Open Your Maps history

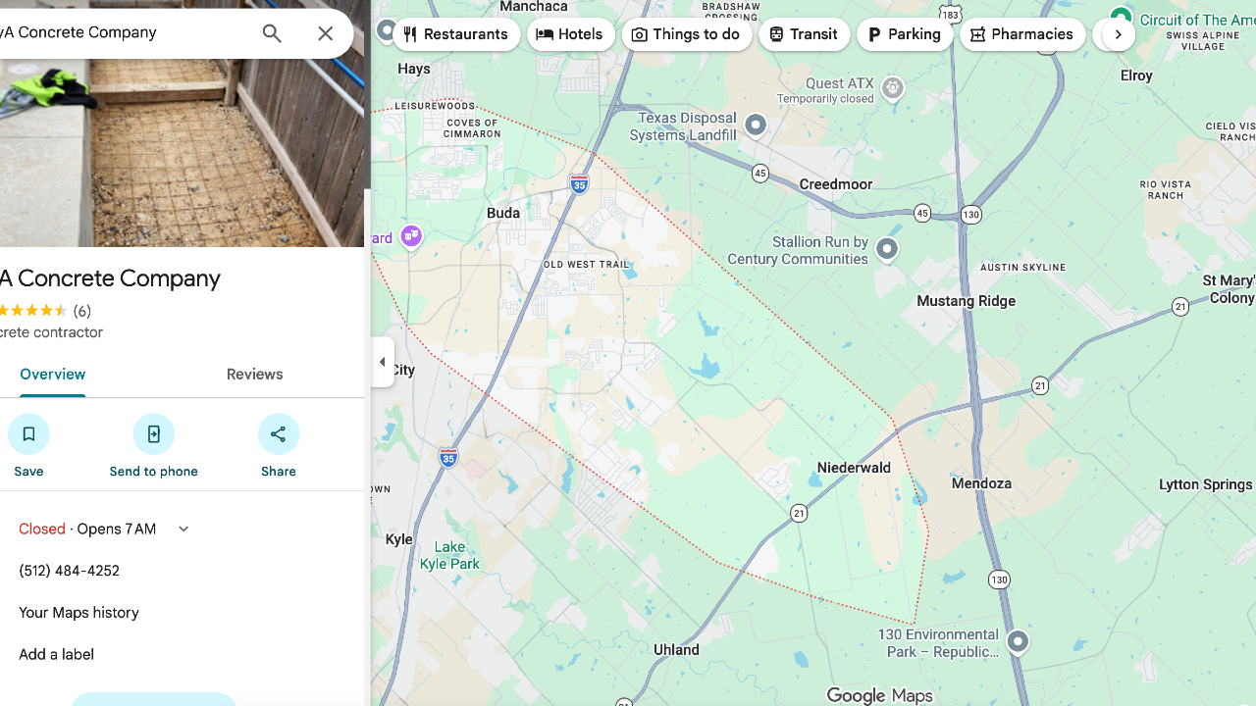pos(78,613)
